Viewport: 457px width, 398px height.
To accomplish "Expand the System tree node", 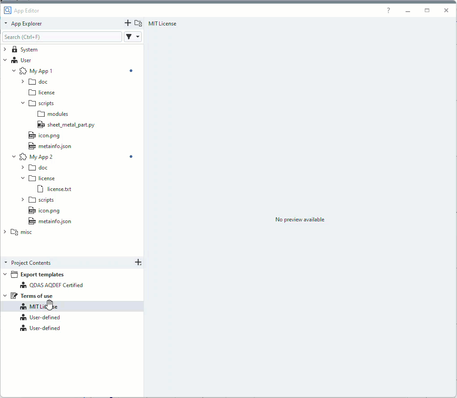I will [5, 50].
